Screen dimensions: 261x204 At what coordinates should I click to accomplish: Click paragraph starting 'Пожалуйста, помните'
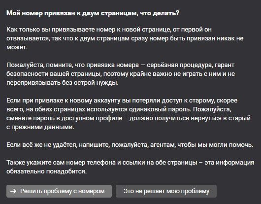click(x=121, y=74)
